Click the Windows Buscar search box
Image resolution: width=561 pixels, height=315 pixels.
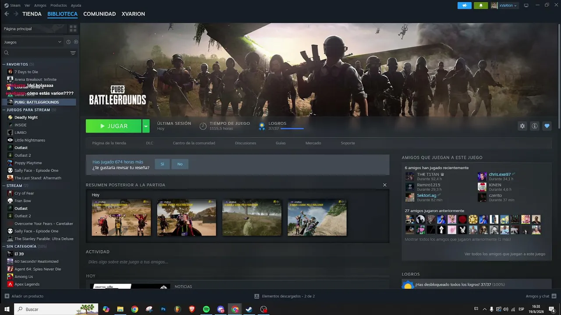pos(57,309)
